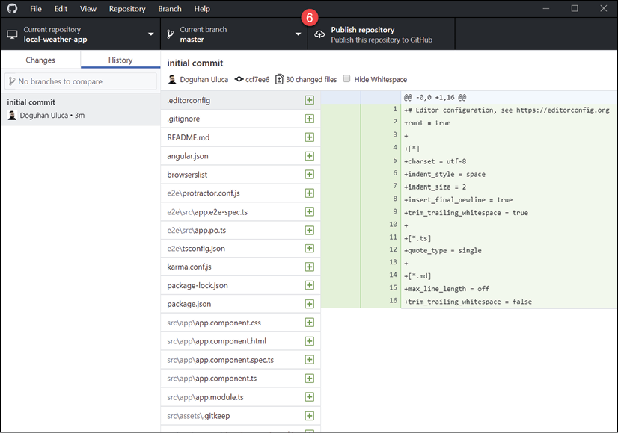Click the added icon for protractor.conf.js
This screenshot has width=618, height=433.
[x=310, y=193]
